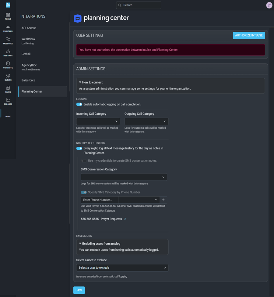Select Salesforce in the integrations list
This screenshot has width=274, height=297.
[28, 80]
